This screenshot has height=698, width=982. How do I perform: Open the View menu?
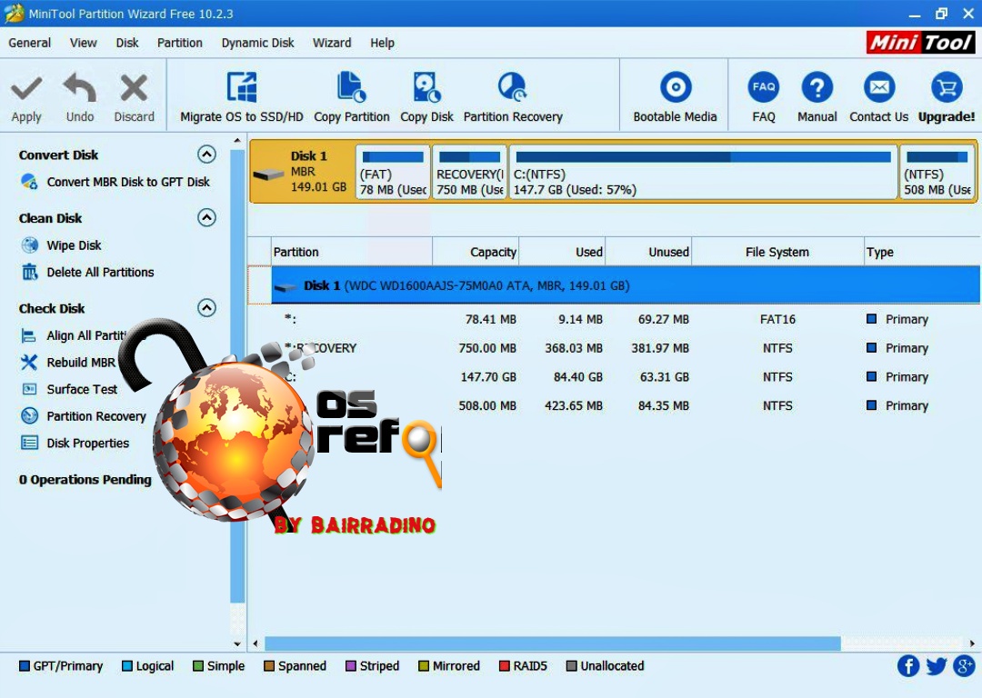[84, 44]
